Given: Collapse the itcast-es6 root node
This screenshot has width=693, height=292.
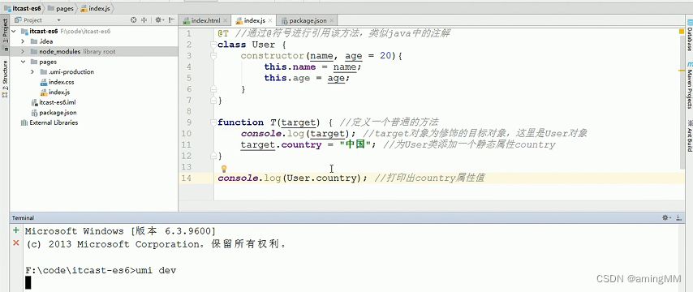Looking at the screenshot, I should coord(13,32).
